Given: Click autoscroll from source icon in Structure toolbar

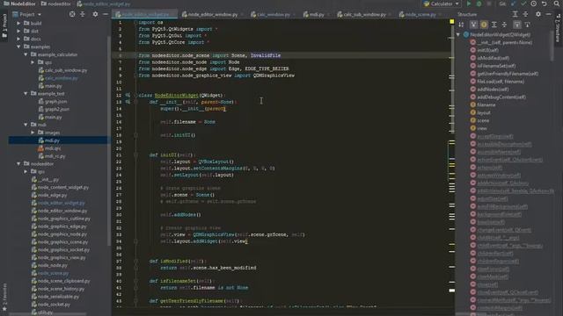Looking at the screenshot, I should (527, 25).
